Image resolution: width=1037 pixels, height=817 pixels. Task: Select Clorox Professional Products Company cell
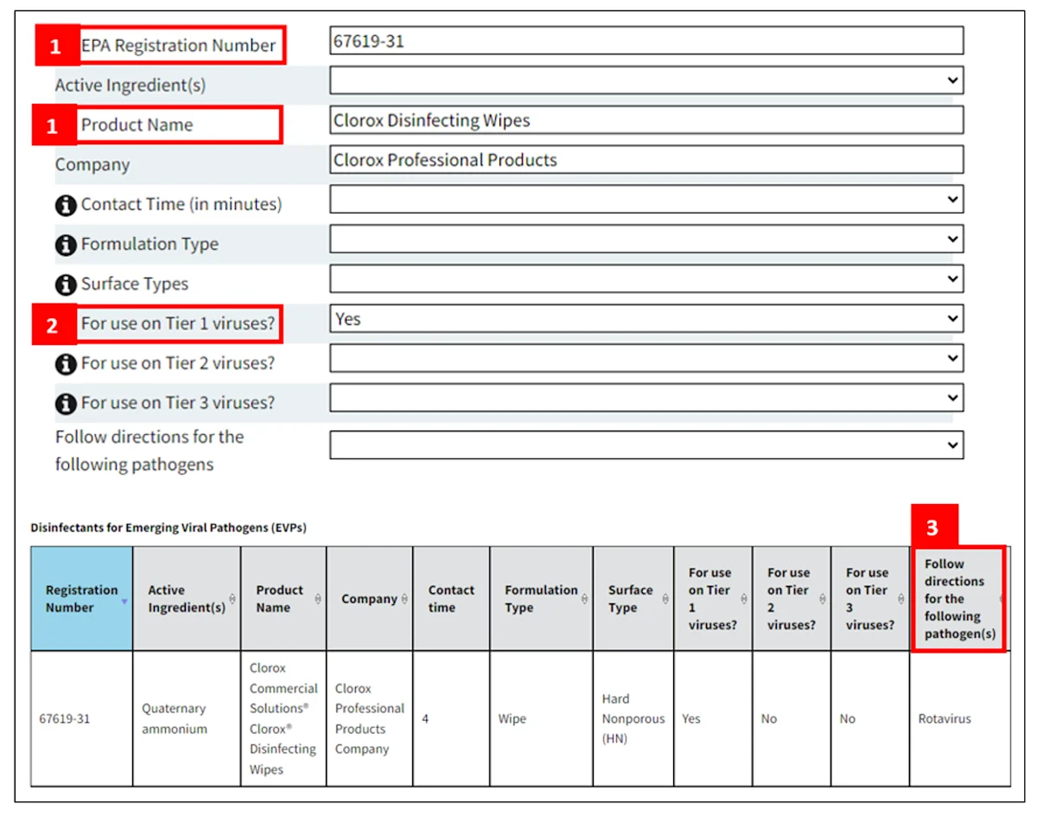pyautogui.click(x=370, y=718)
